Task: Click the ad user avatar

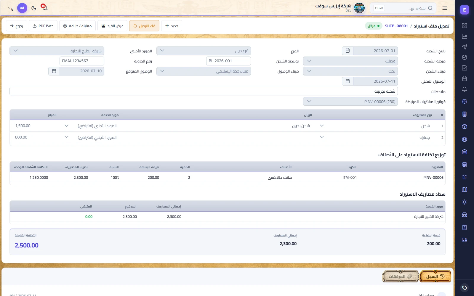Action: pos(22,8)
